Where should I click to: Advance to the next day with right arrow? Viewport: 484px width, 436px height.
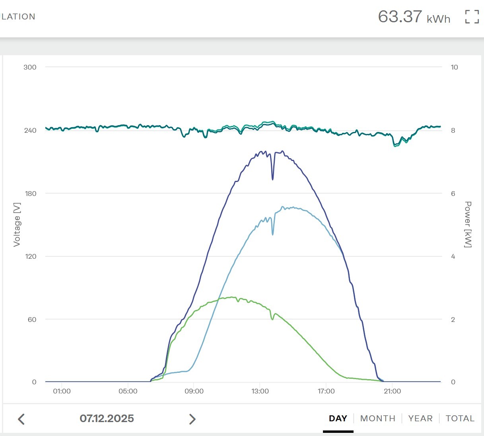tap(192, 419)
